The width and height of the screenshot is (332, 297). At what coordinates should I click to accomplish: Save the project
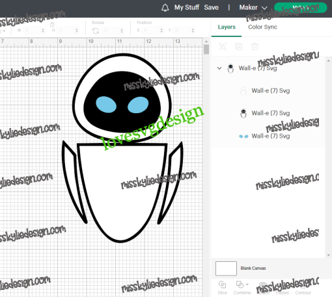click(x=211, y=7)
